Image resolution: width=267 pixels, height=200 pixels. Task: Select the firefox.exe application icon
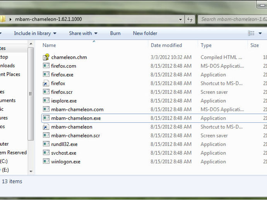point(46,75)
